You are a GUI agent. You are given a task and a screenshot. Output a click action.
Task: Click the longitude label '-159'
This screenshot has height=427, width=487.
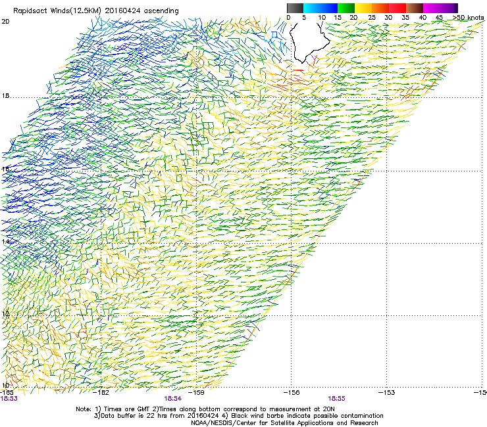(197, 393)
